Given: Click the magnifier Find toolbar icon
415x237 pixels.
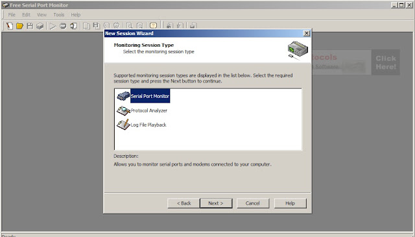Looking at the screenshot, I should (x=130, y=26).
